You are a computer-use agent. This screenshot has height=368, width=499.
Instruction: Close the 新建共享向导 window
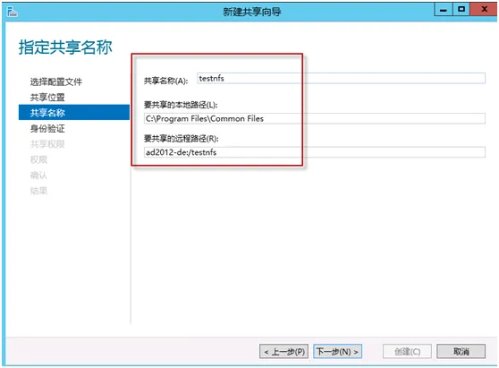pyautogui.click(x=484, y=10)
